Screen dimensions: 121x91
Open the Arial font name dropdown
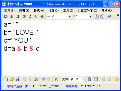tap(70, 16)
